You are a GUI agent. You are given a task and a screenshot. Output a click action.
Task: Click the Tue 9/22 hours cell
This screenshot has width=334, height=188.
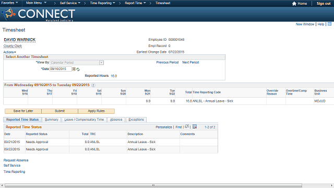163,101
